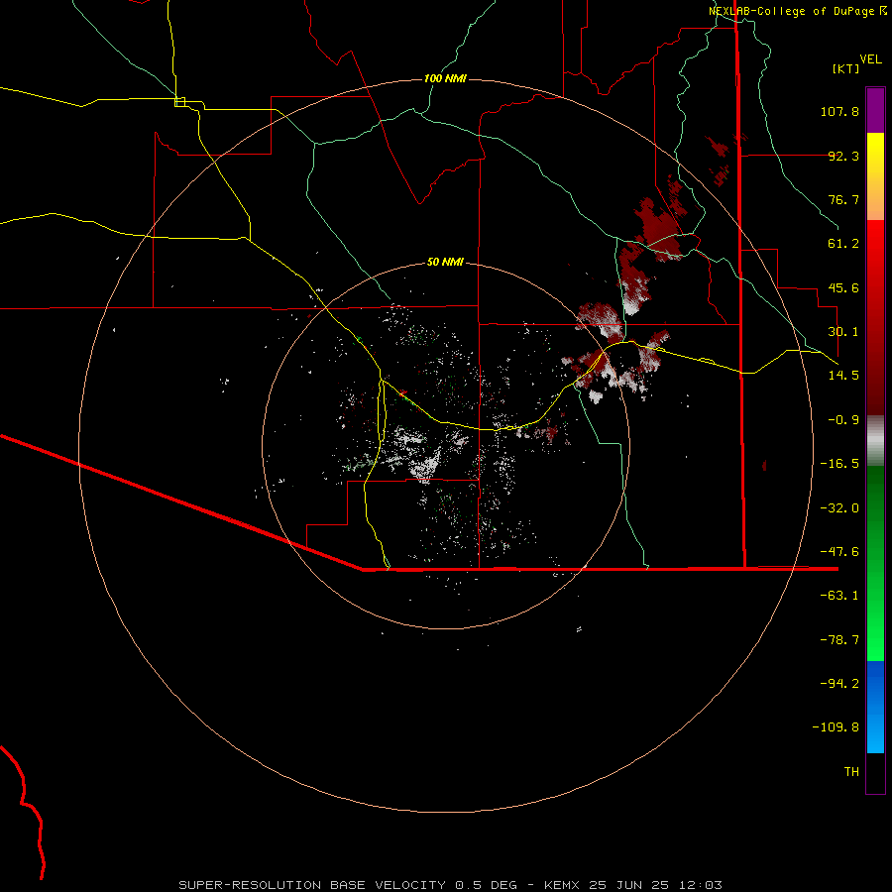Select the -63.1 velocity scale value

[839, 596]
